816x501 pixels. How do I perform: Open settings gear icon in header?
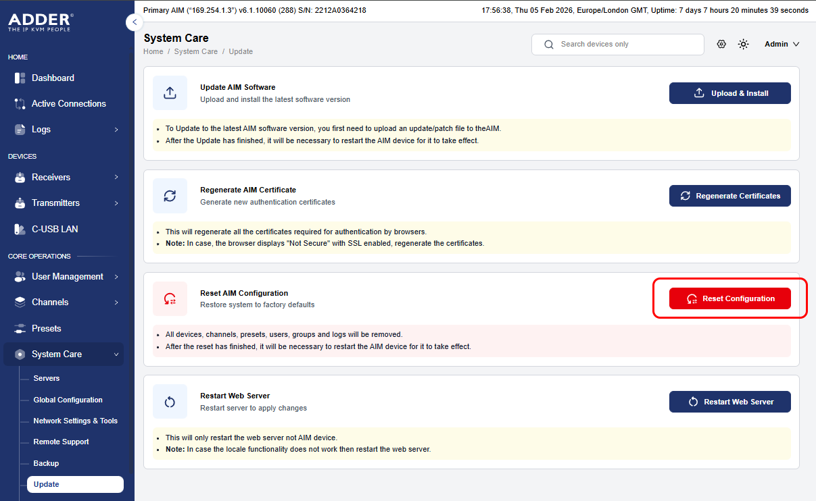pyautogui.click(x=721, y=44)
